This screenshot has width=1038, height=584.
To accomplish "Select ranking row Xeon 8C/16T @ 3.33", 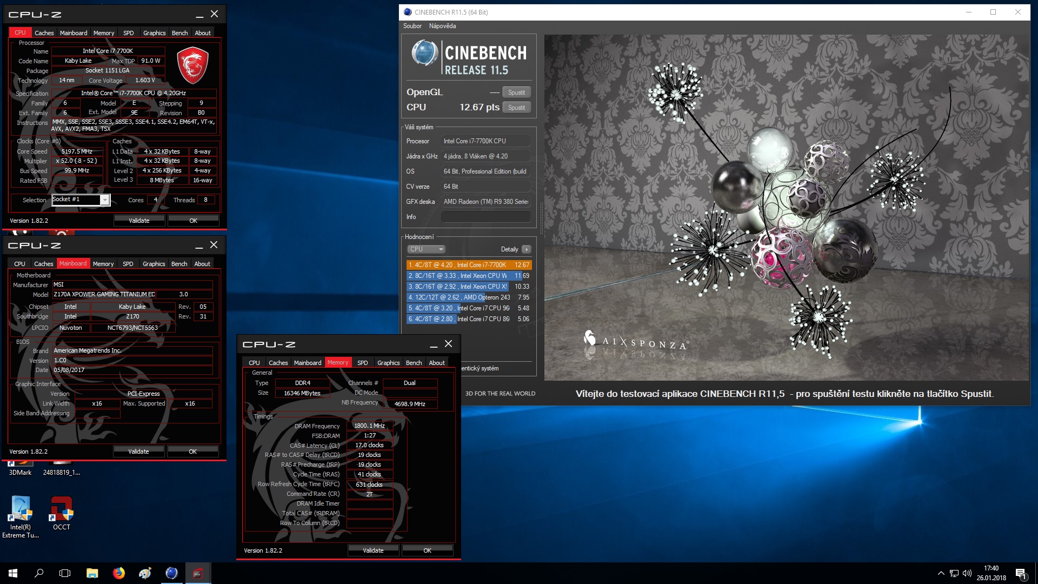I will click(469, 276).
